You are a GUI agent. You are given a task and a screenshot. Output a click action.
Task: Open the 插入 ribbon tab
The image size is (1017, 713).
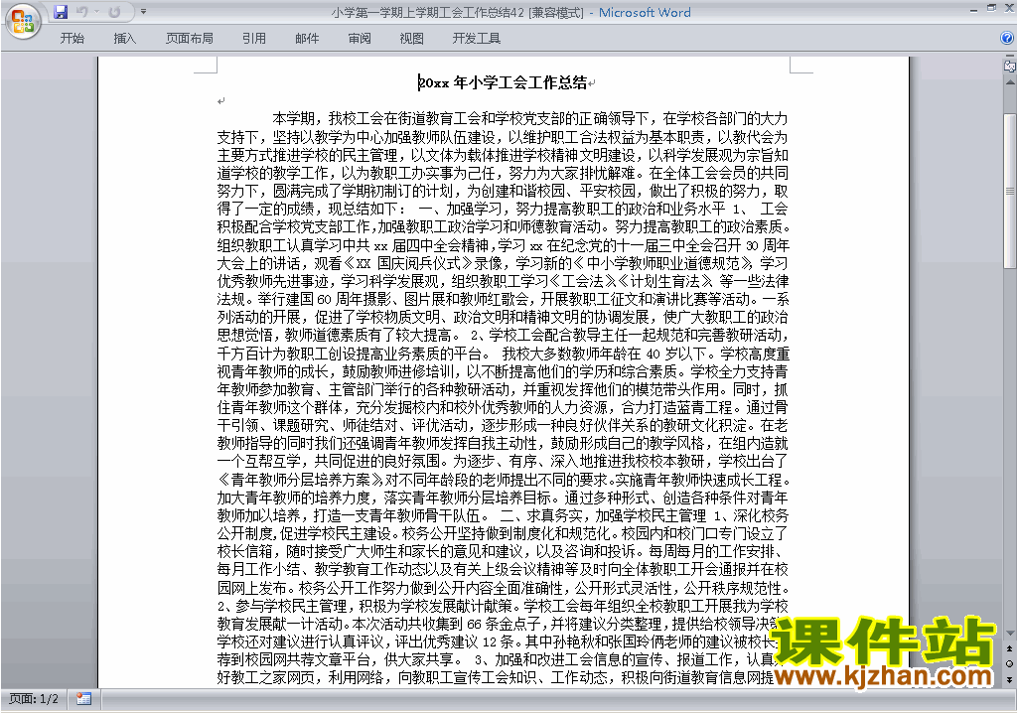[124, 39]
